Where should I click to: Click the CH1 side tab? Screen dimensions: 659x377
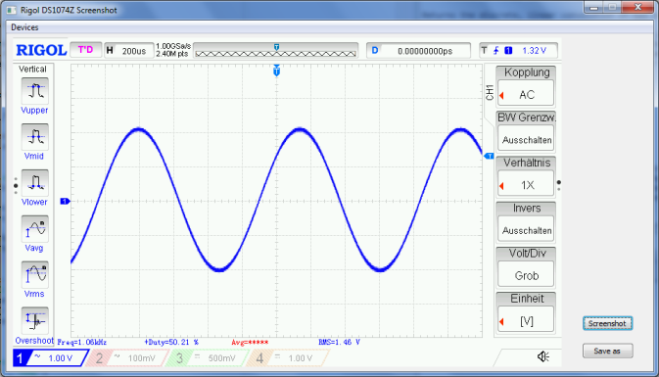coord(490,92)
